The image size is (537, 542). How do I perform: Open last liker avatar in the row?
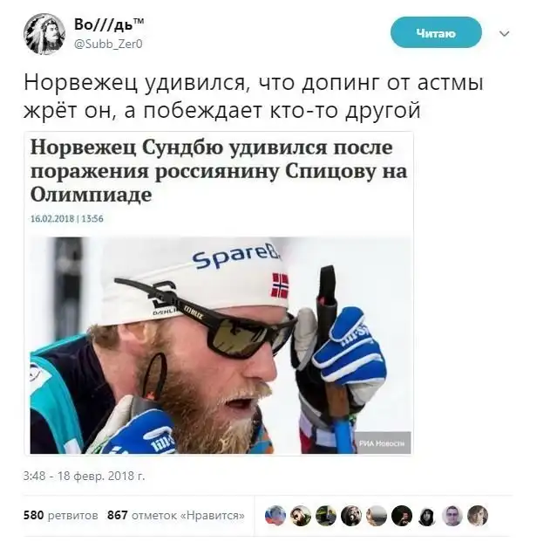coord(478,516)
